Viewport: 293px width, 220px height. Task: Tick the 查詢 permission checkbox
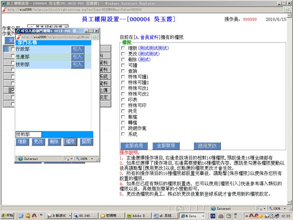click(123, 71)
